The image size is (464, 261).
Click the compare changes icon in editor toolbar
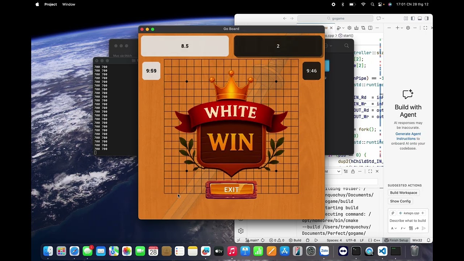[x=363, y=28]
